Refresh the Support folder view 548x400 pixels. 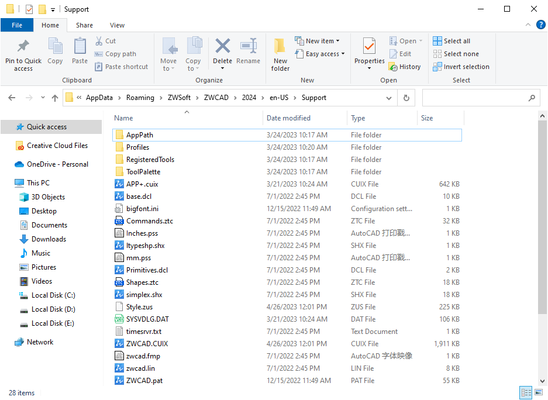pyautogui.click(x=406, y=98)
